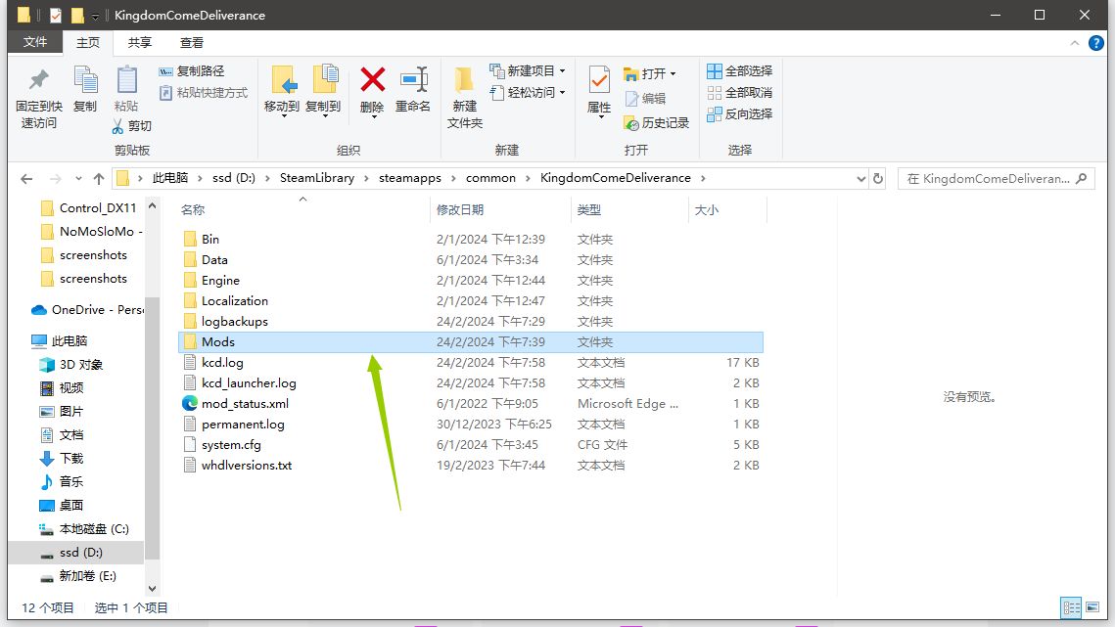Click New folder (新建文件夹) icon

coord(464,79)
